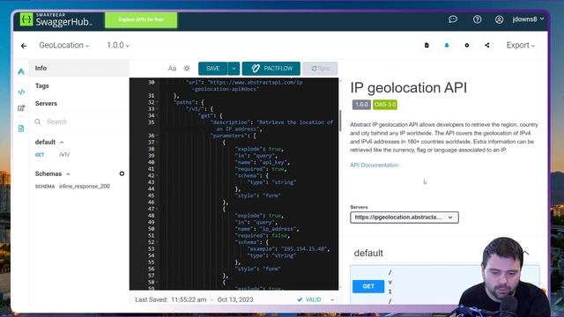Click the user profile avatar icon
The width and height of the screenshot is (564, 317).
pos(499,19)
